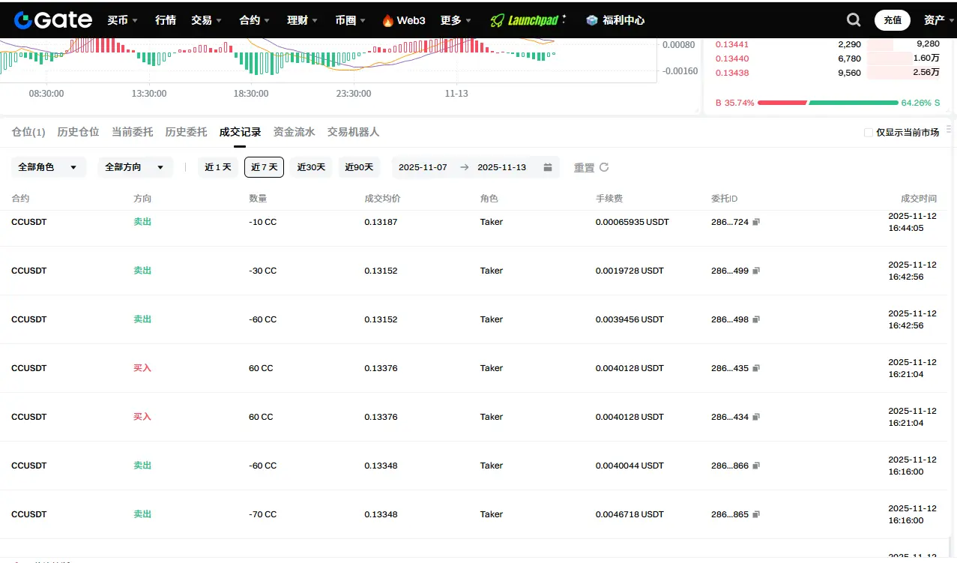Switch to the 历史委托 tab

pos(186,132)
